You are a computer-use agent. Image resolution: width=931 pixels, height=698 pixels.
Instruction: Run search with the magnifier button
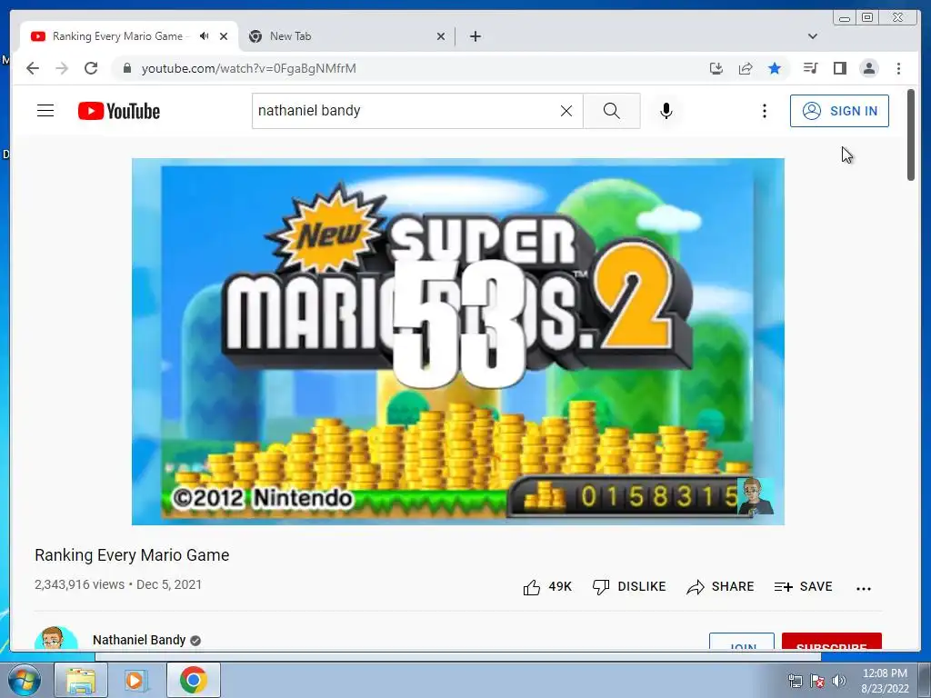point(612,111)
